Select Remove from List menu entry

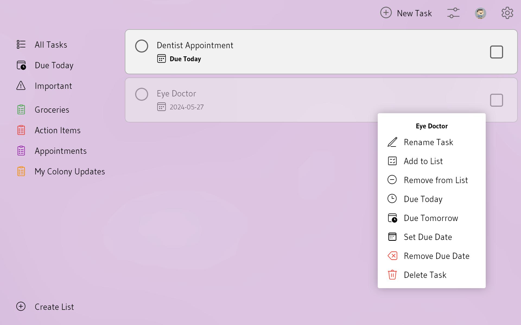pyautogui.click(x=431, y=180)
